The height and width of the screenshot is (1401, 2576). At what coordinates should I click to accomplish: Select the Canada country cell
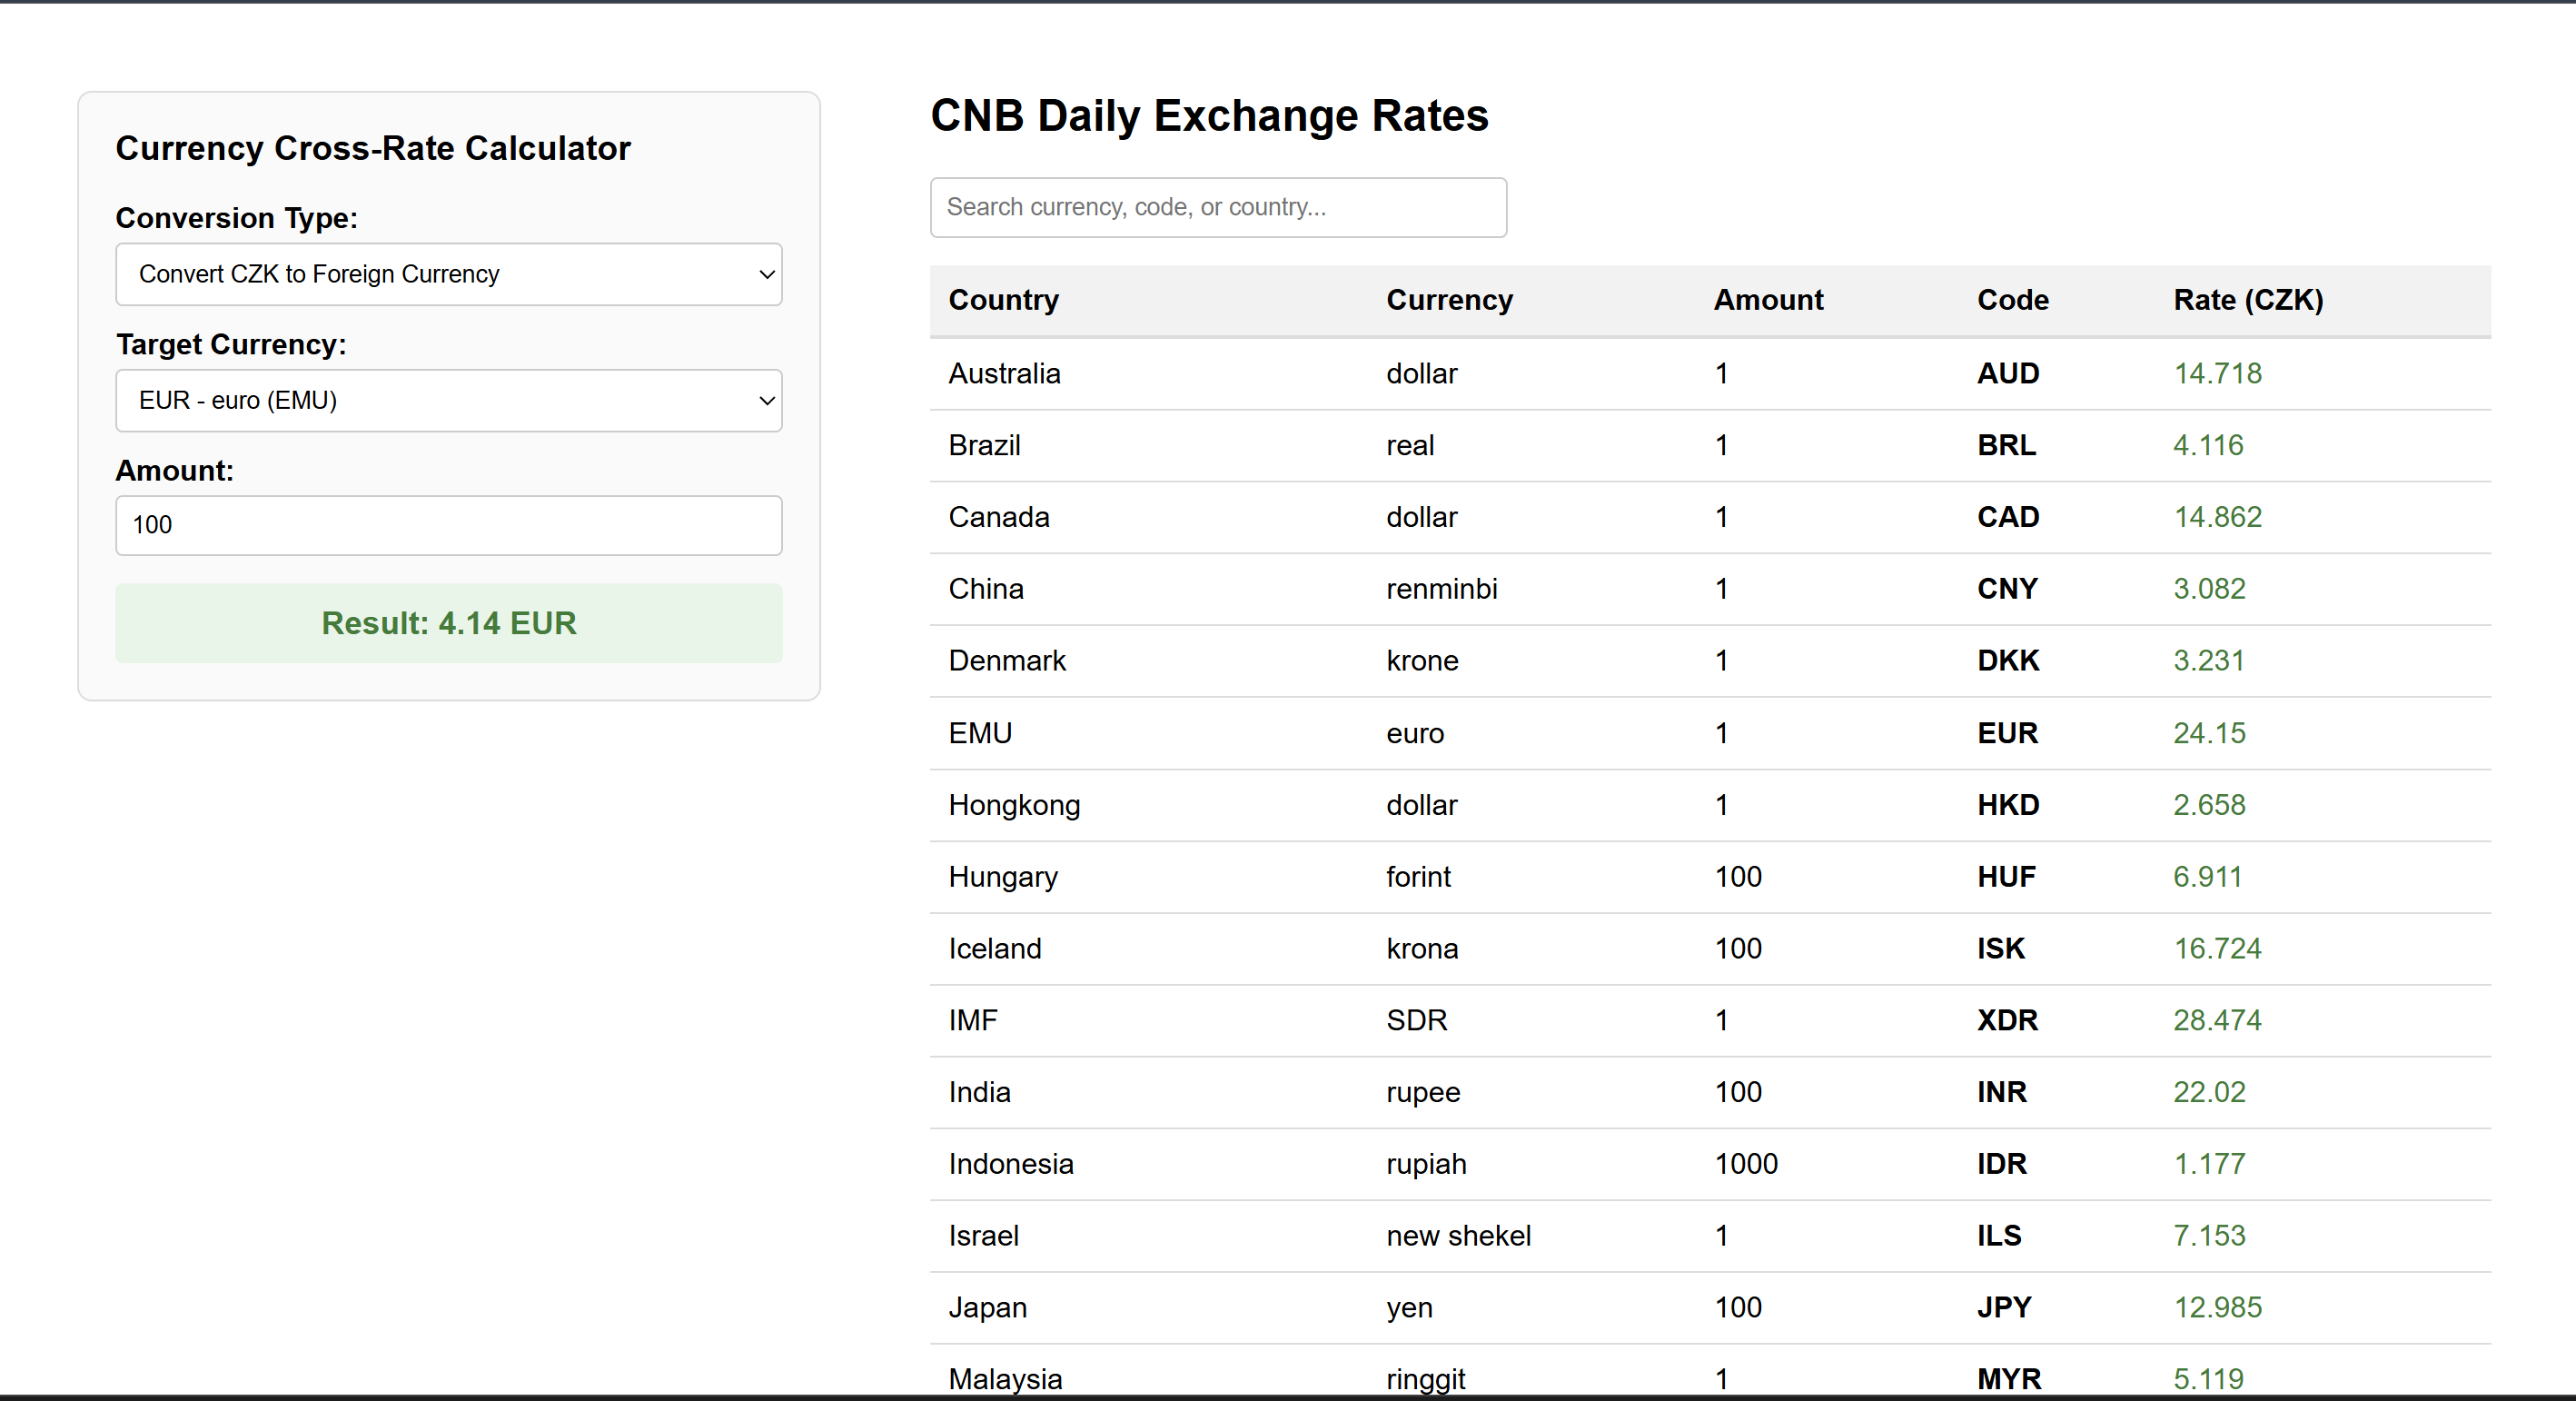tap(999, 517)
